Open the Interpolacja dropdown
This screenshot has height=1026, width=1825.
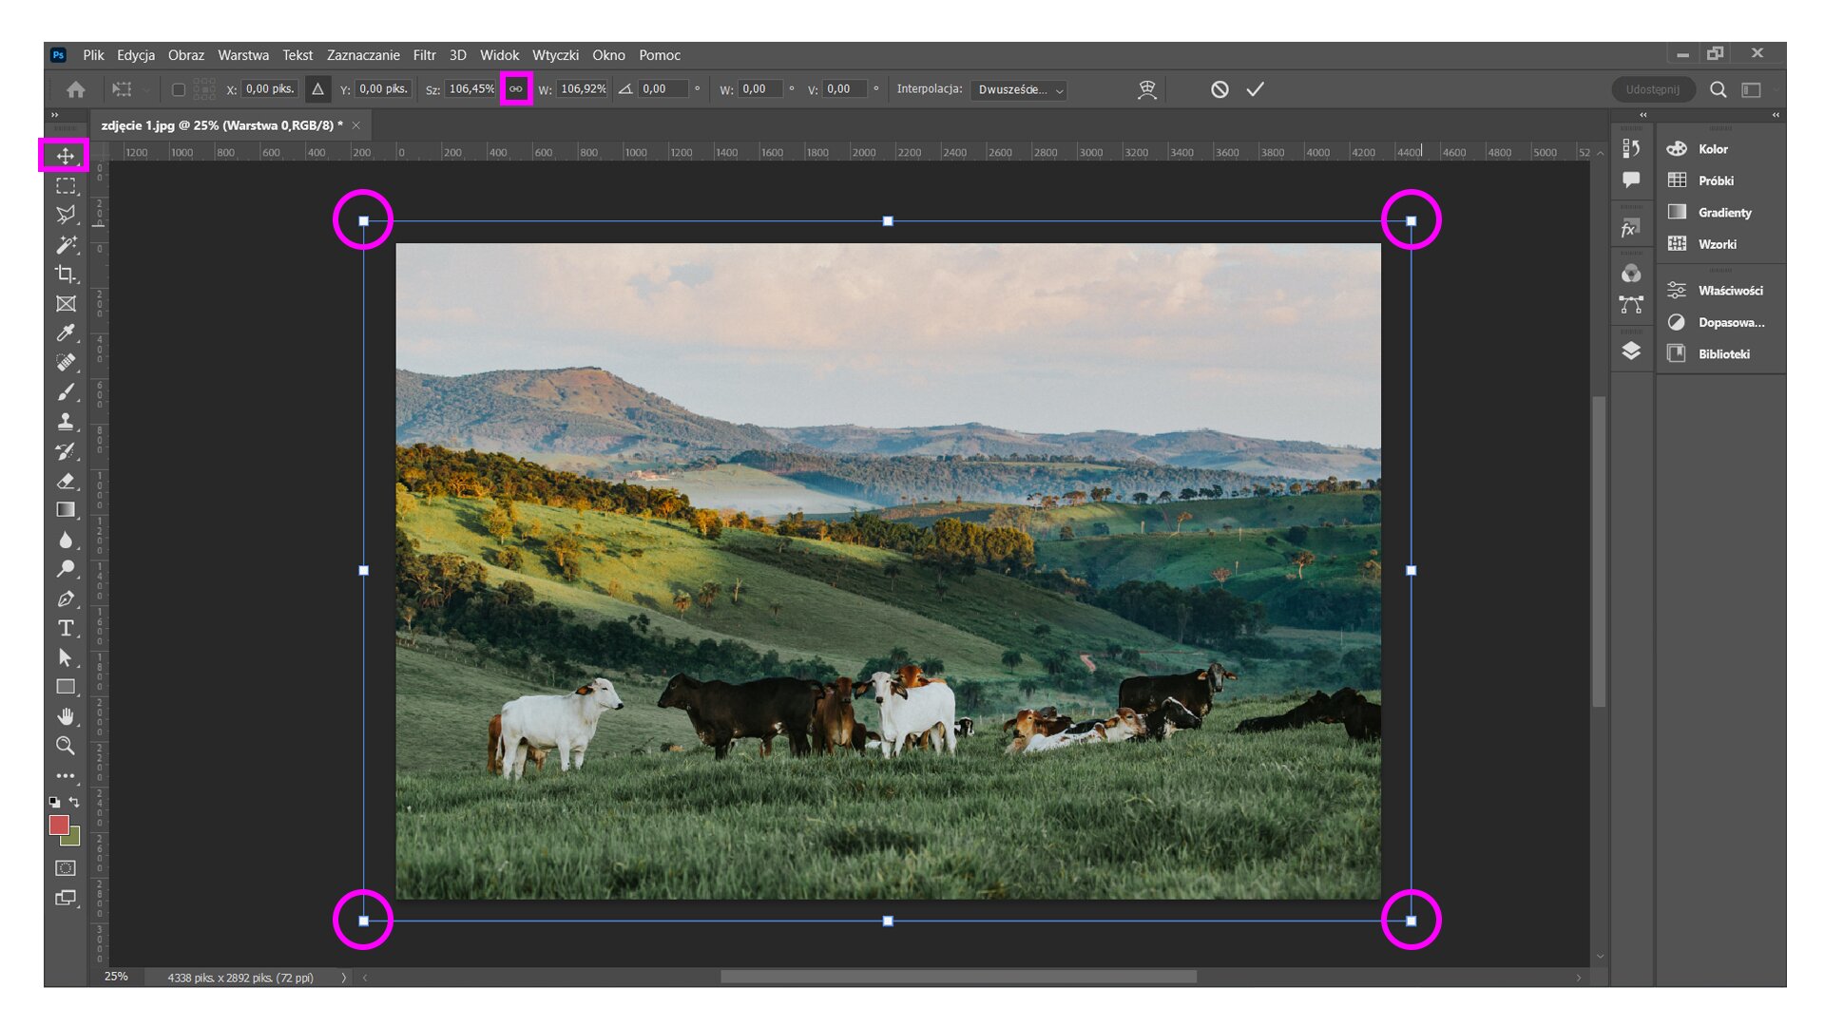[1019, 89]
